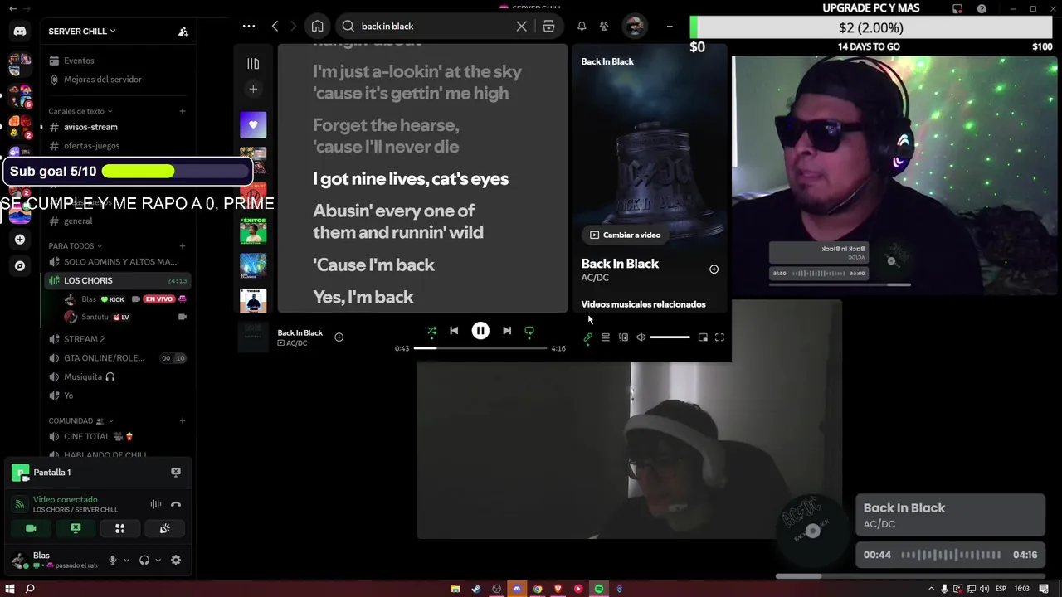
Task: Skip to next track
Action: [507, 331]
